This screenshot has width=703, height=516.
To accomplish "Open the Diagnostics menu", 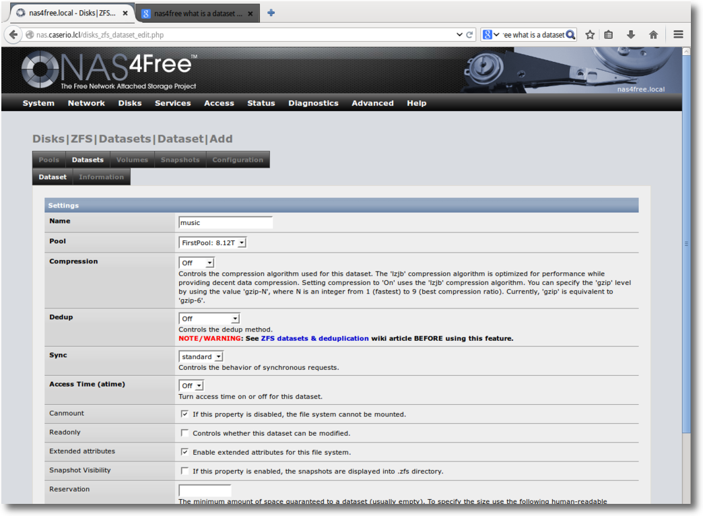I will click(313, 103).
